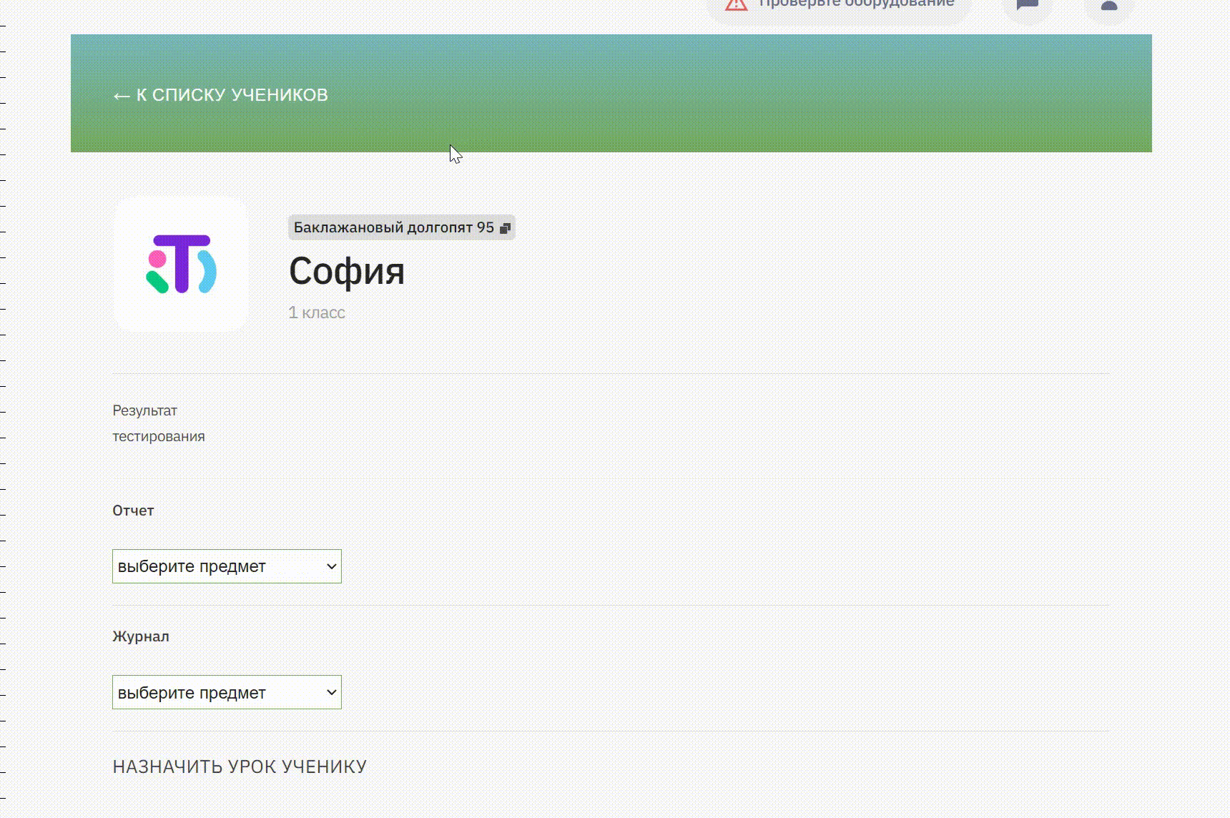Click the «Результат тестирования» label
Viewport: 1230px width, 818px height.
pos(159,423)
